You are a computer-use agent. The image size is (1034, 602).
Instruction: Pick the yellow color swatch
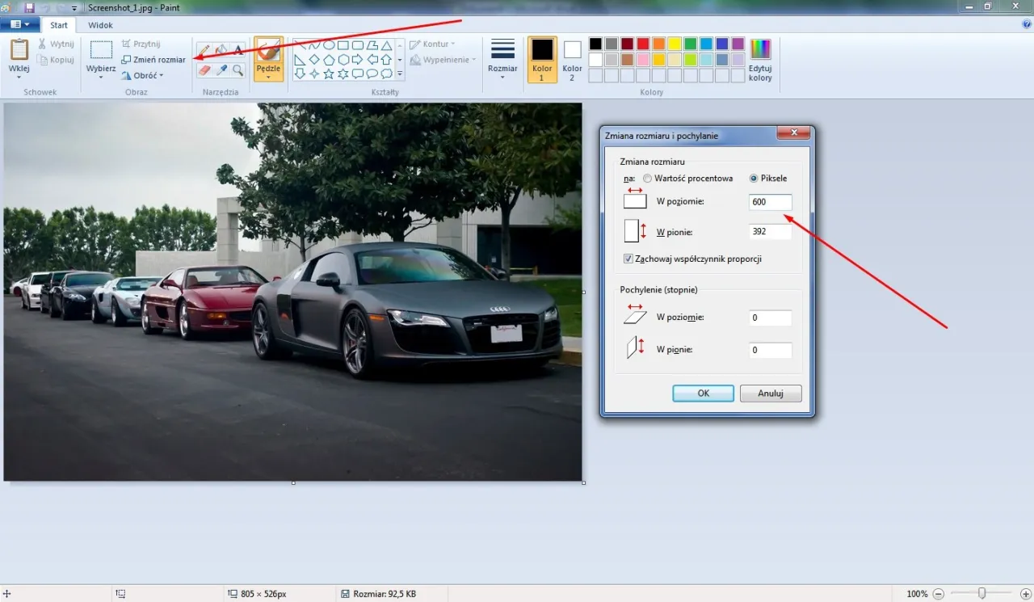click(x=675, y=44)
